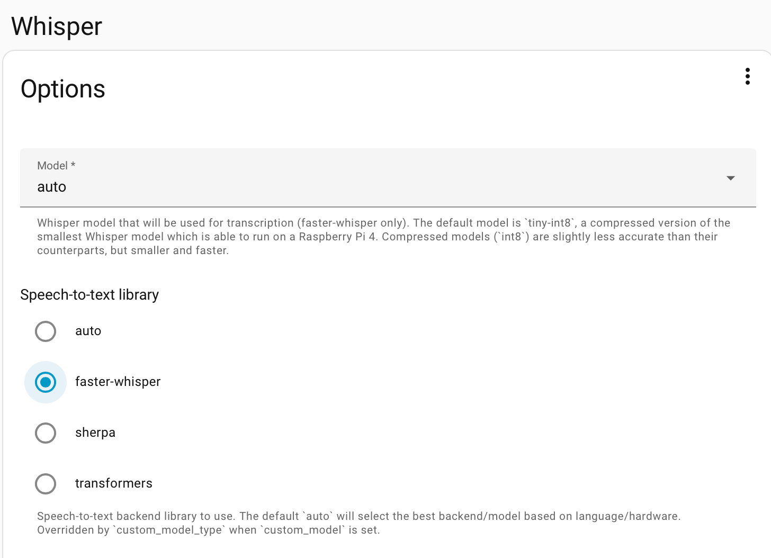Select the auto speech-to-text library radio button
Image resolution: width=771 pixels, height=558 pixels.
[x=46, y=331]
